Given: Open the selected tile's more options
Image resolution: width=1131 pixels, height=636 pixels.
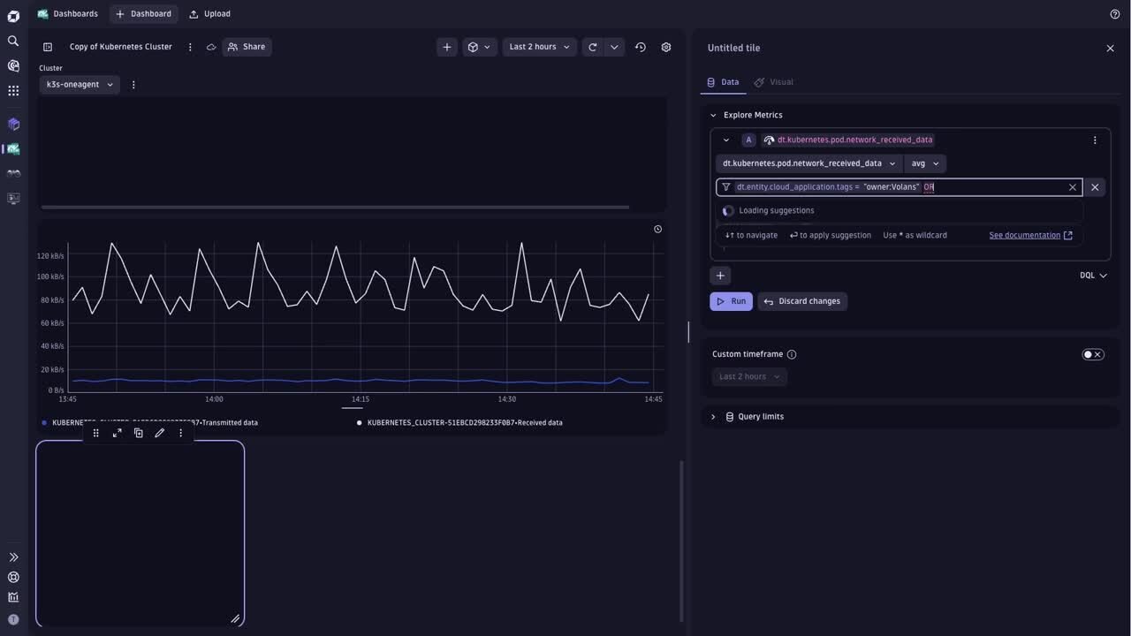Looking at the screenshot, I should 181,433.
